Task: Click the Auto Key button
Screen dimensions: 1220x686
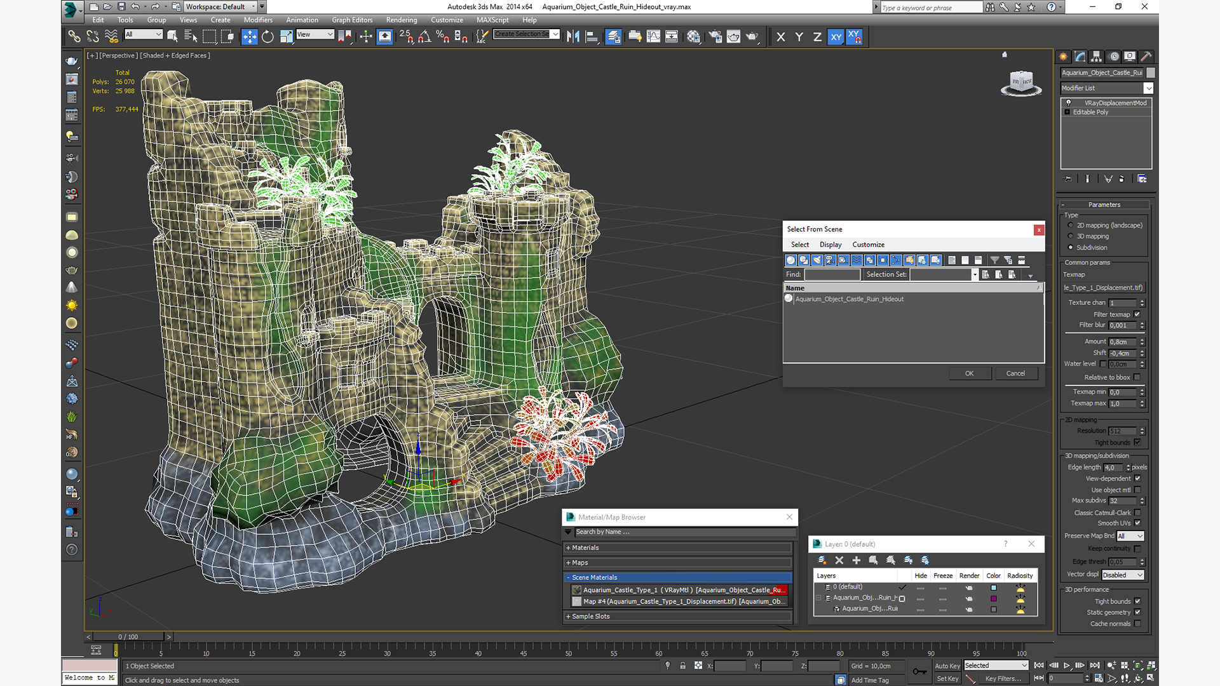Action: pyautogui.click(x=947, y=666)
